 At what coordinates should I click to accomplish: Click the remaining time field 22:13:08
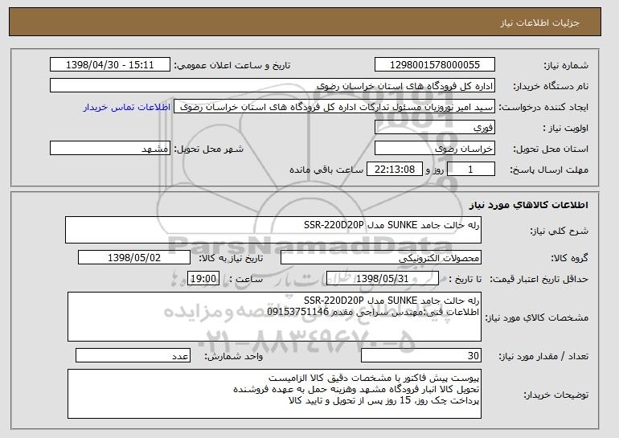(x=395, y=170)
